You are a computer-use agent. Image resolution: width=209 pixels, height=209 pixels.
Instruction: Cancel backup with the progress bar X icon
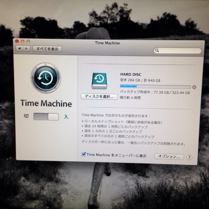[194, 87]
